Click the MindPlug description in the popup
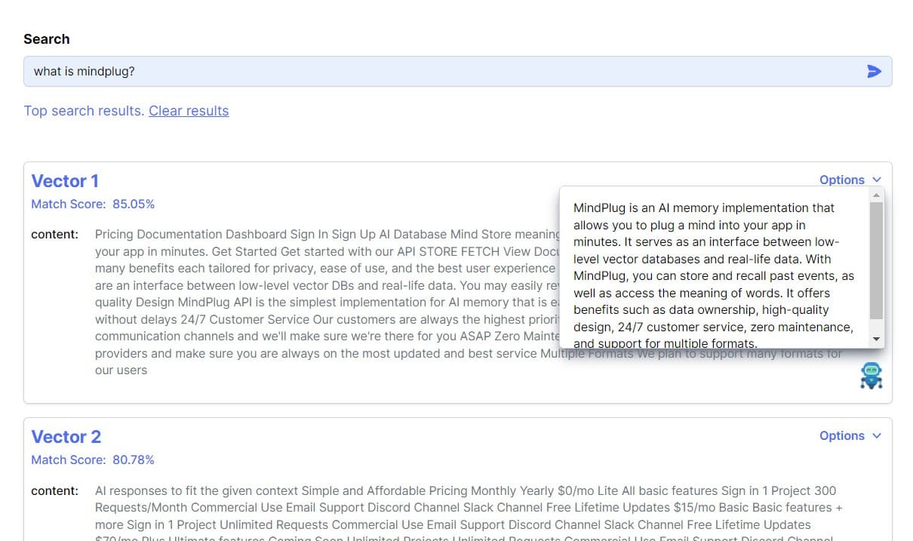Viewport: 913px width, 541px height. coord(714,275)
